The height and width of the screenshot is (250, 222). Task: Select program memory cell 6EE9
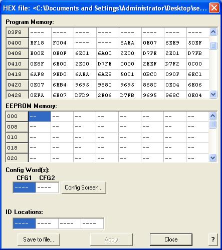coord(175,43)
